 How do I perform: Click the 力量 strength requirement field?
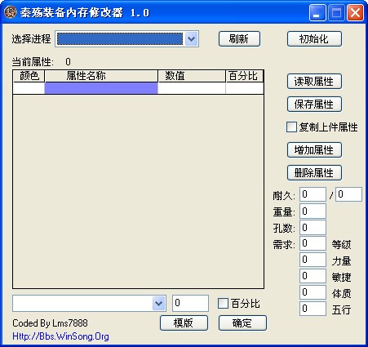[x=313, y=260]
